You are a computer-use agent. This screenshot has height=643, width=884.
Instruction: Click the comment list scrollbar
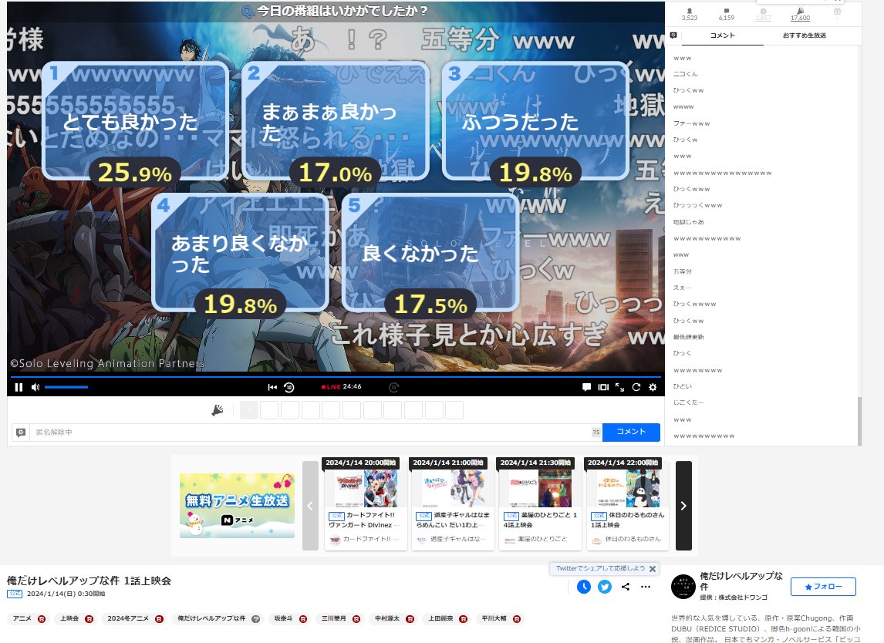(859, 421)
